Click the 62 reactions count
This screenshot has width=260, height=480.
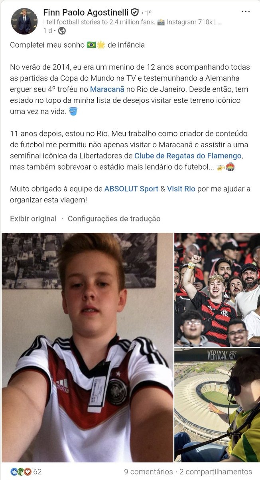click(x=37, y=472)
